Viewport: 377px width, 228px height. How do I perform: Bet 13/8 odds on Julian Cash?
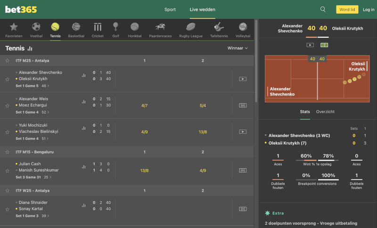click(x=145, y=171)
